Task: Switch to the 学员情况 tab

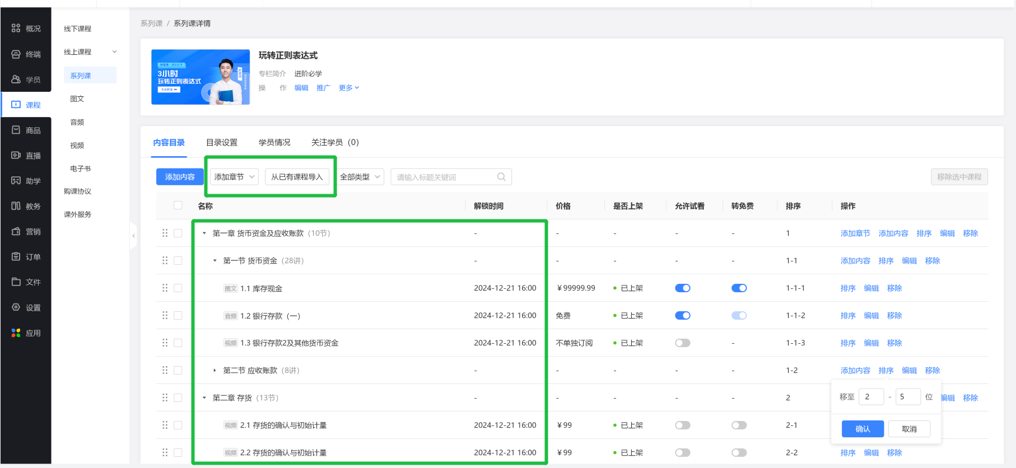Action: coord(274,143)
